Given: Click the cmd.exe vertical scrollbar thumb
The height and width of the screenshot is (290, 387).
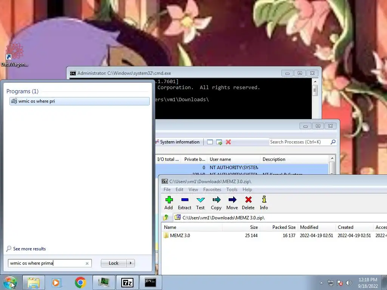Looking at the screenshot, I should click(x=315, y=90).
